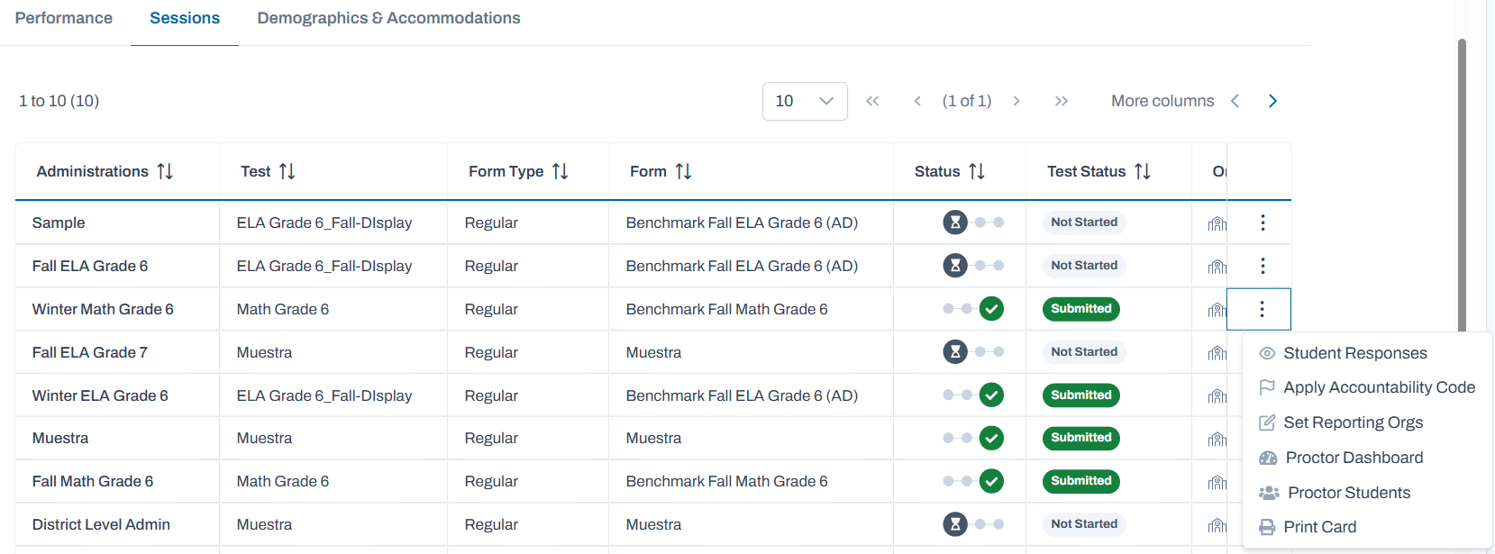Viewport: 1495px width, 554px height.
Task: Sort by Administrations column
Action: (165, 171)
